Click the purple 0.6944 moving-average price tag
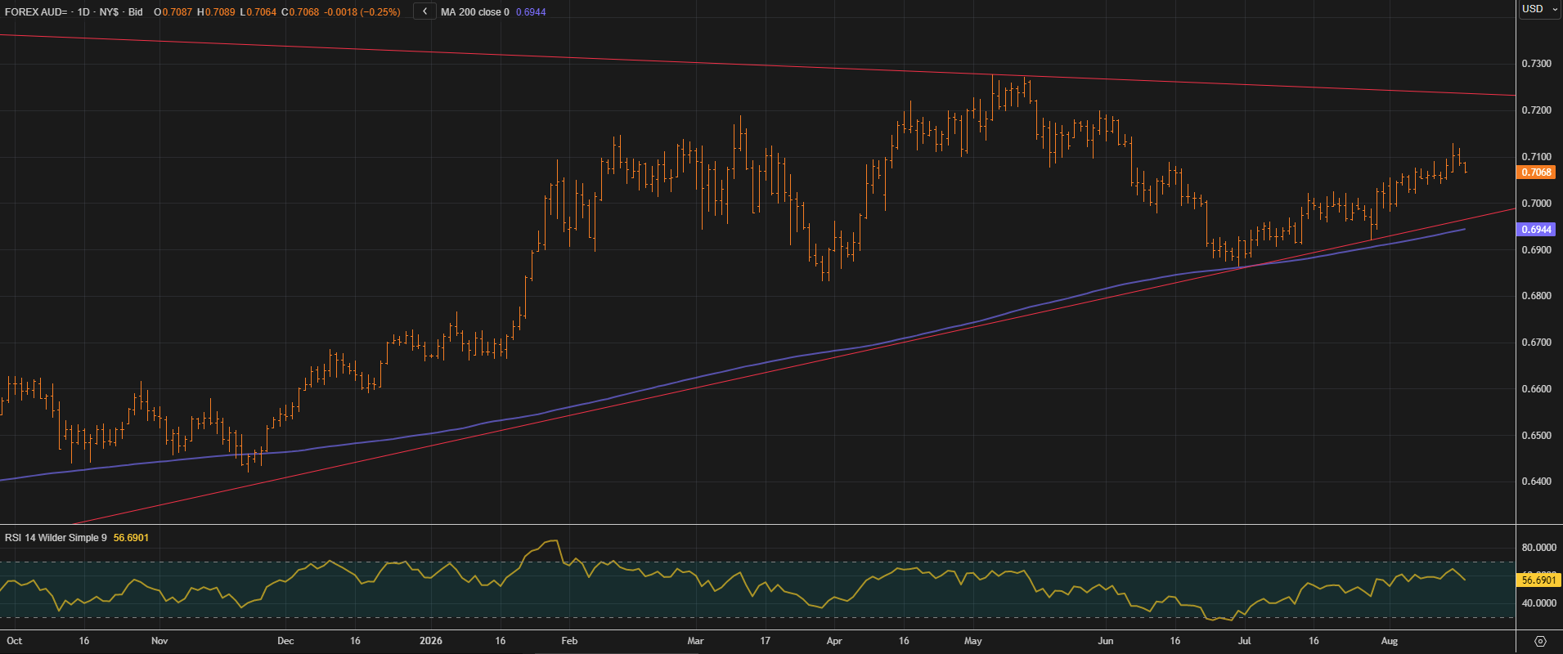 tap(1536, 230)
